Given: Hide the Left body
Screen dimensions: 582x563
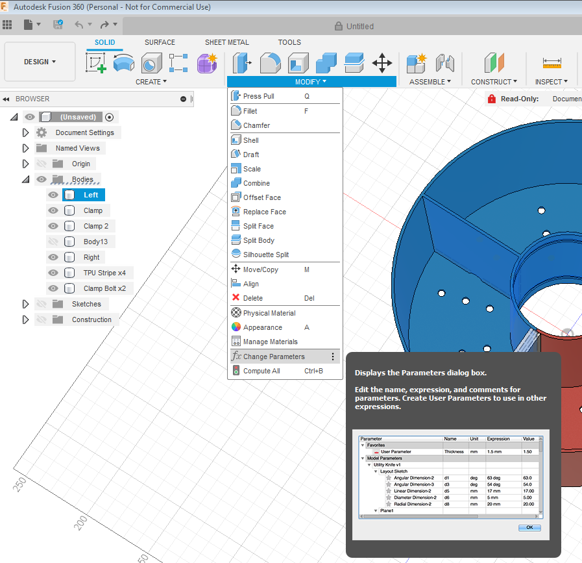Looking at the screenshot, I should (x=53, y=195).
